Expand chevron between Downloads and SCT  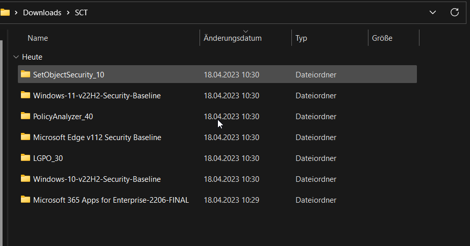[68, 13]
